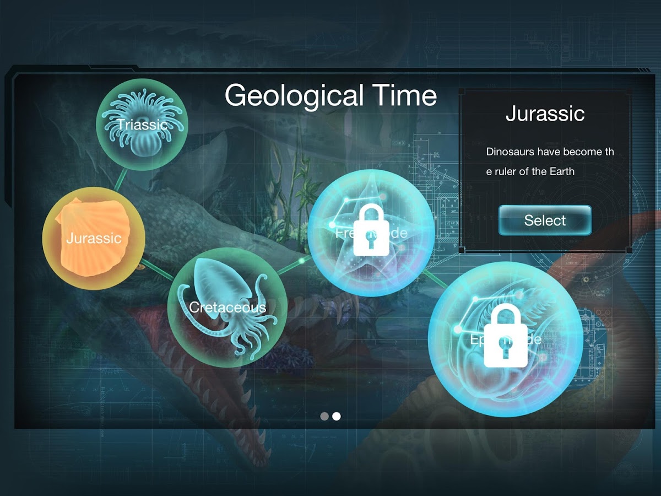Click the Geological Time heading

[x=330, y=95]
